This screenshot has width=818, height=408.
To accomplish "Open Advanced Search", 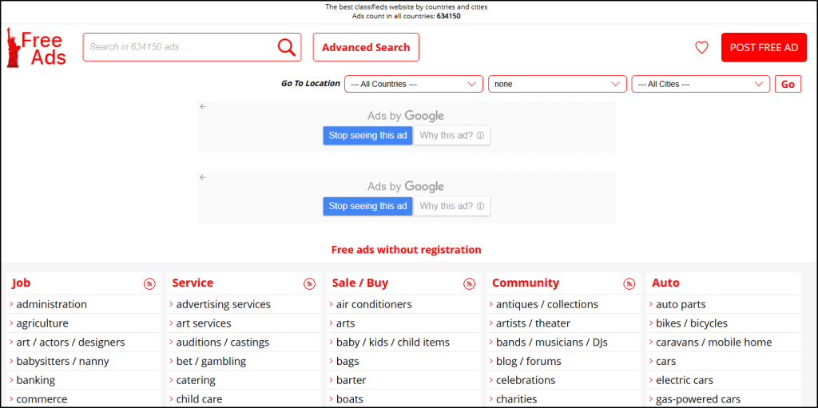I will [x=366, y=47].
